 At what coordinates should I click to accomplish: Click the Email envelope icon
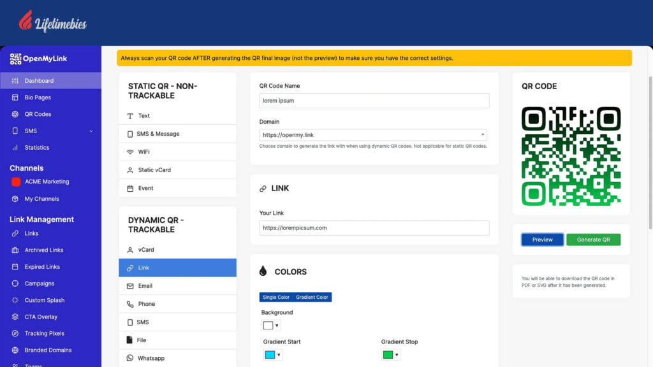point(130,286)
